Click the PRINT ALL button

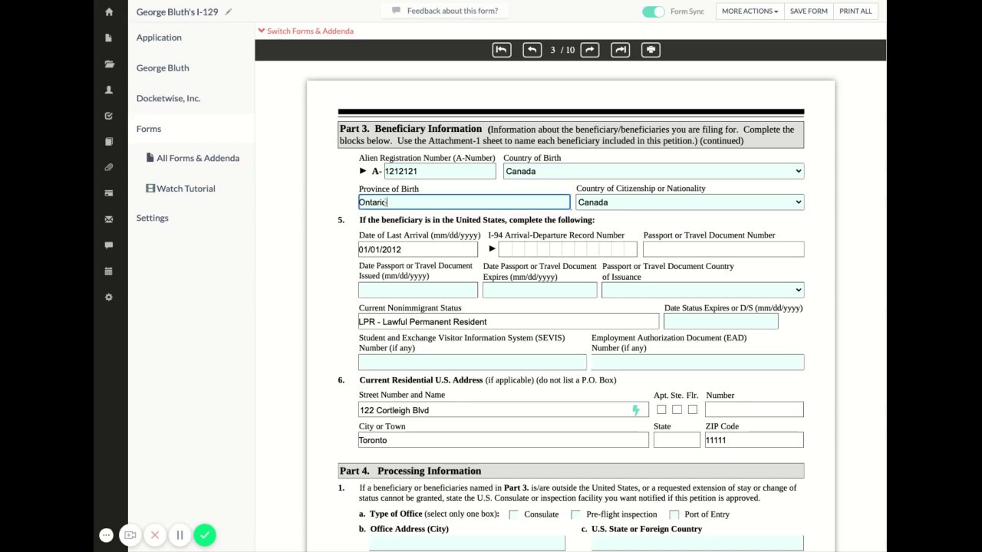[855, 11]
